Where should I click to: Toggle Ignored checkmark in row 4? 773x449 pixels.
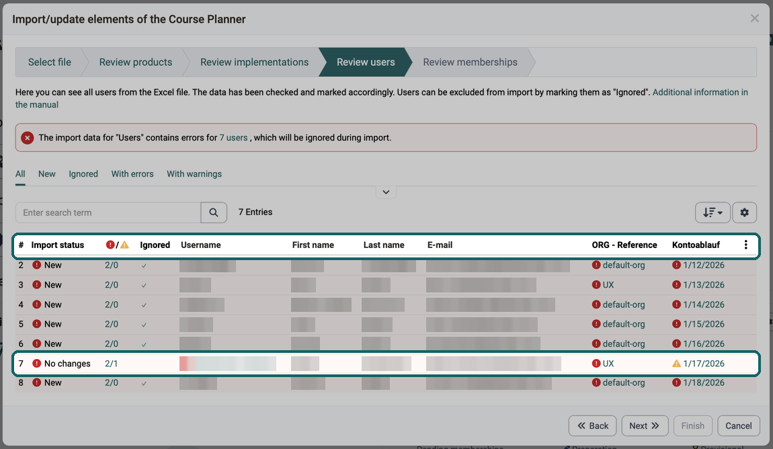point(144,305)
